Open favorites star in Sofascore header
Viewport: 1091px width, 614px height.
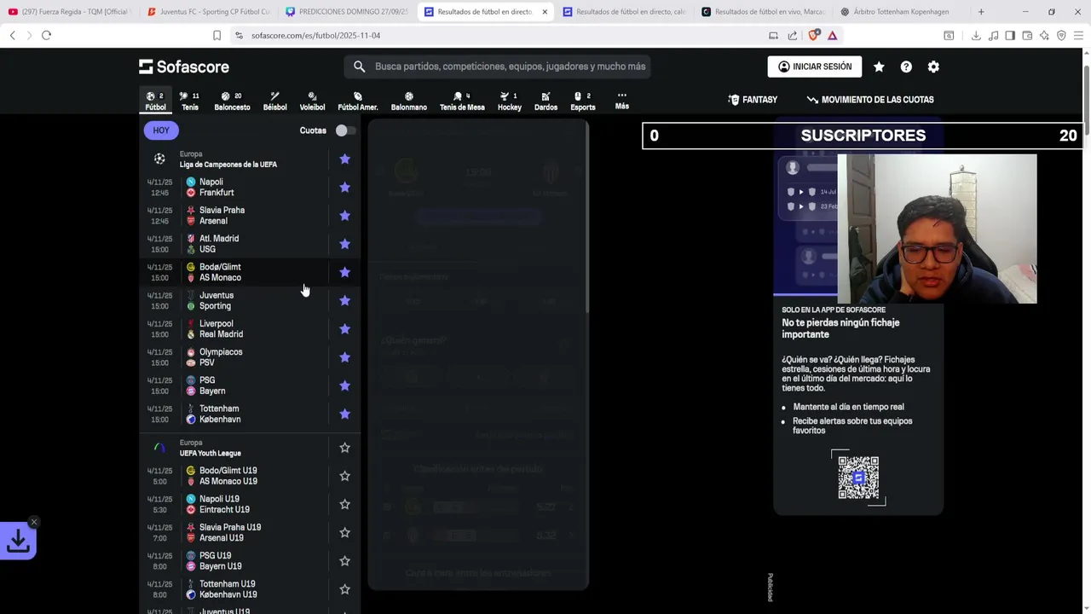pos(879,67)
